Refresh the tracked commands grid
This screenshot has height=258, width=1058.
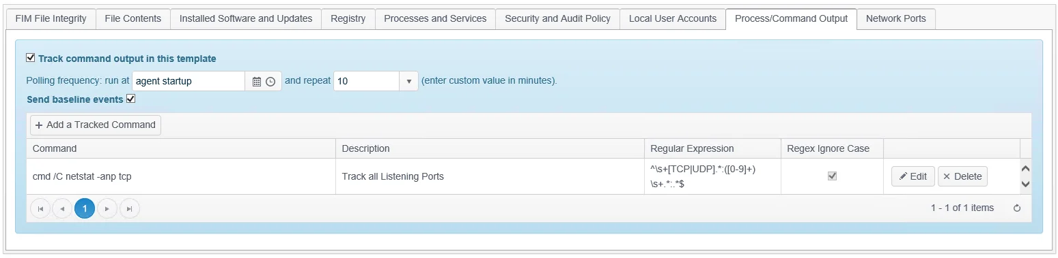click(1017, 208)
